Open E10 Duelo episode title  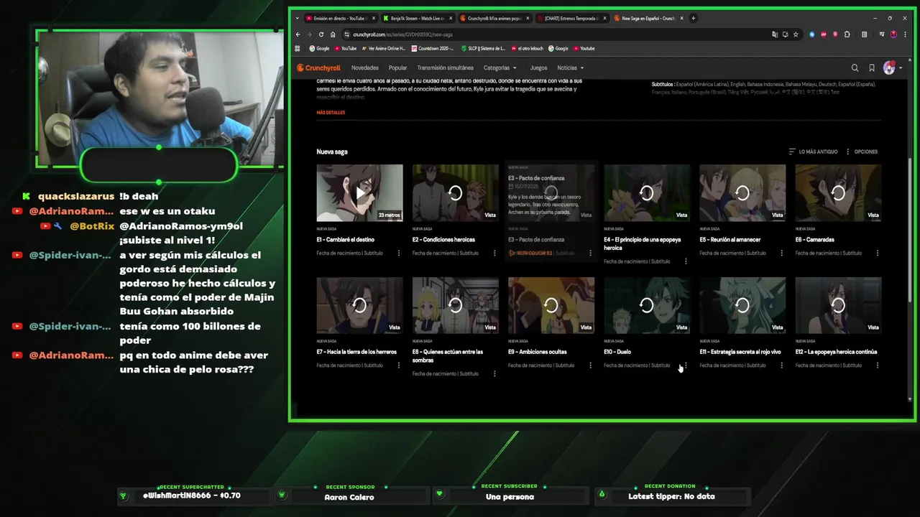617,352
